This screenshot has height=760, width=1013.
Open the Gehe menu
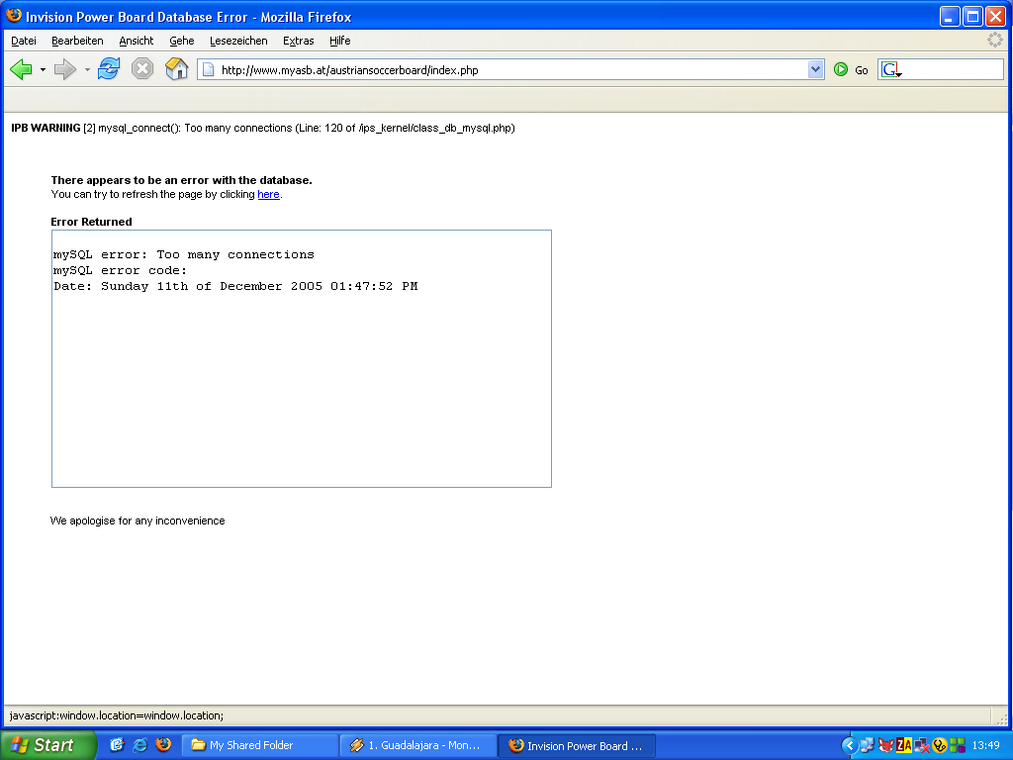pos(182,41)
